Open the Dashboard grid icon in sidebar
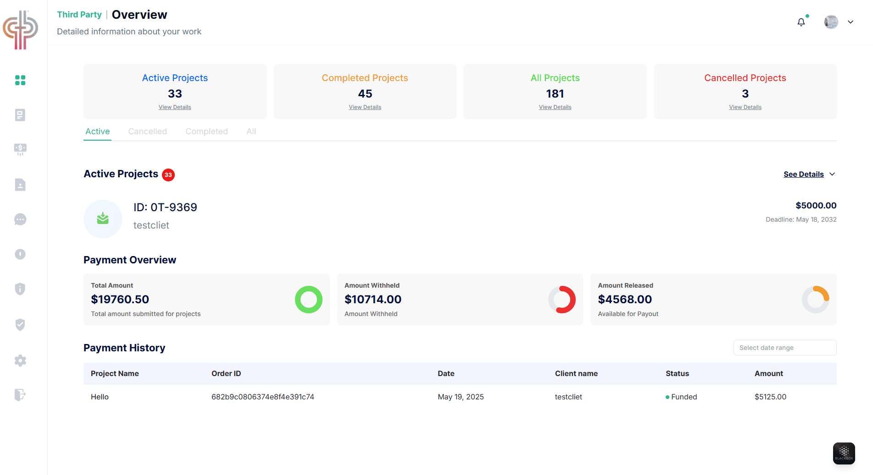The height and width of the screenshot is (475, 873). pos(20,80)
